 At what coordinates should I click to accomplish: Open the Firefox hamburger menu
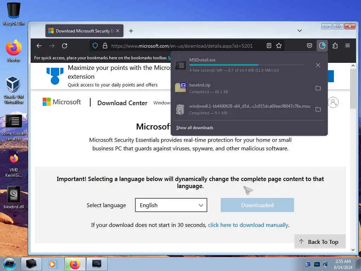348,46
